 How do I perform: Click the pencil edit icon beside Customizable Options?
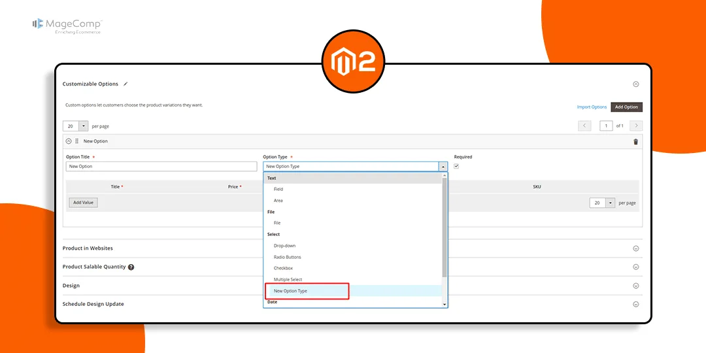126,84
